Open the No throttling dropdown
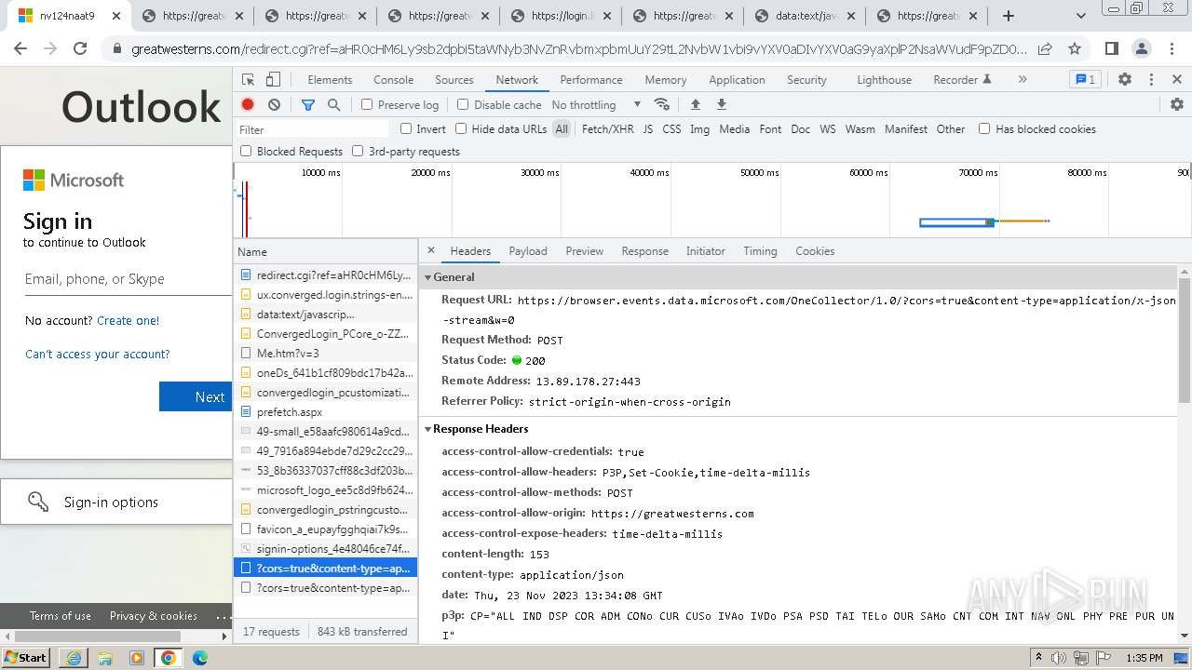 (x=596, y=105)
